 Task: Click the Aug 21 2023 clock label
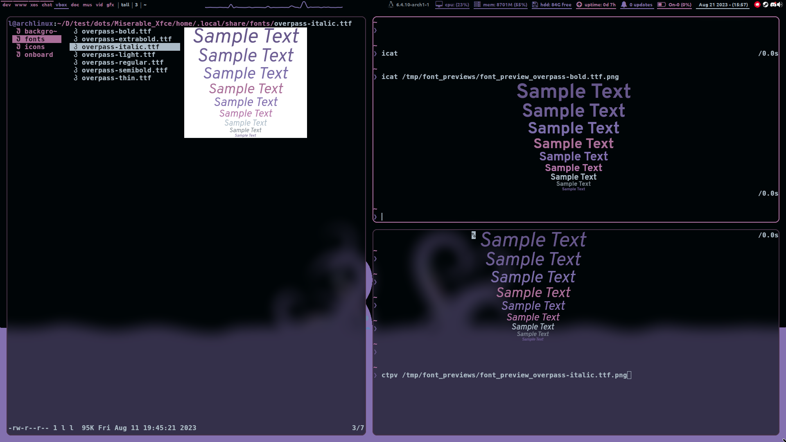coord(722,5)
